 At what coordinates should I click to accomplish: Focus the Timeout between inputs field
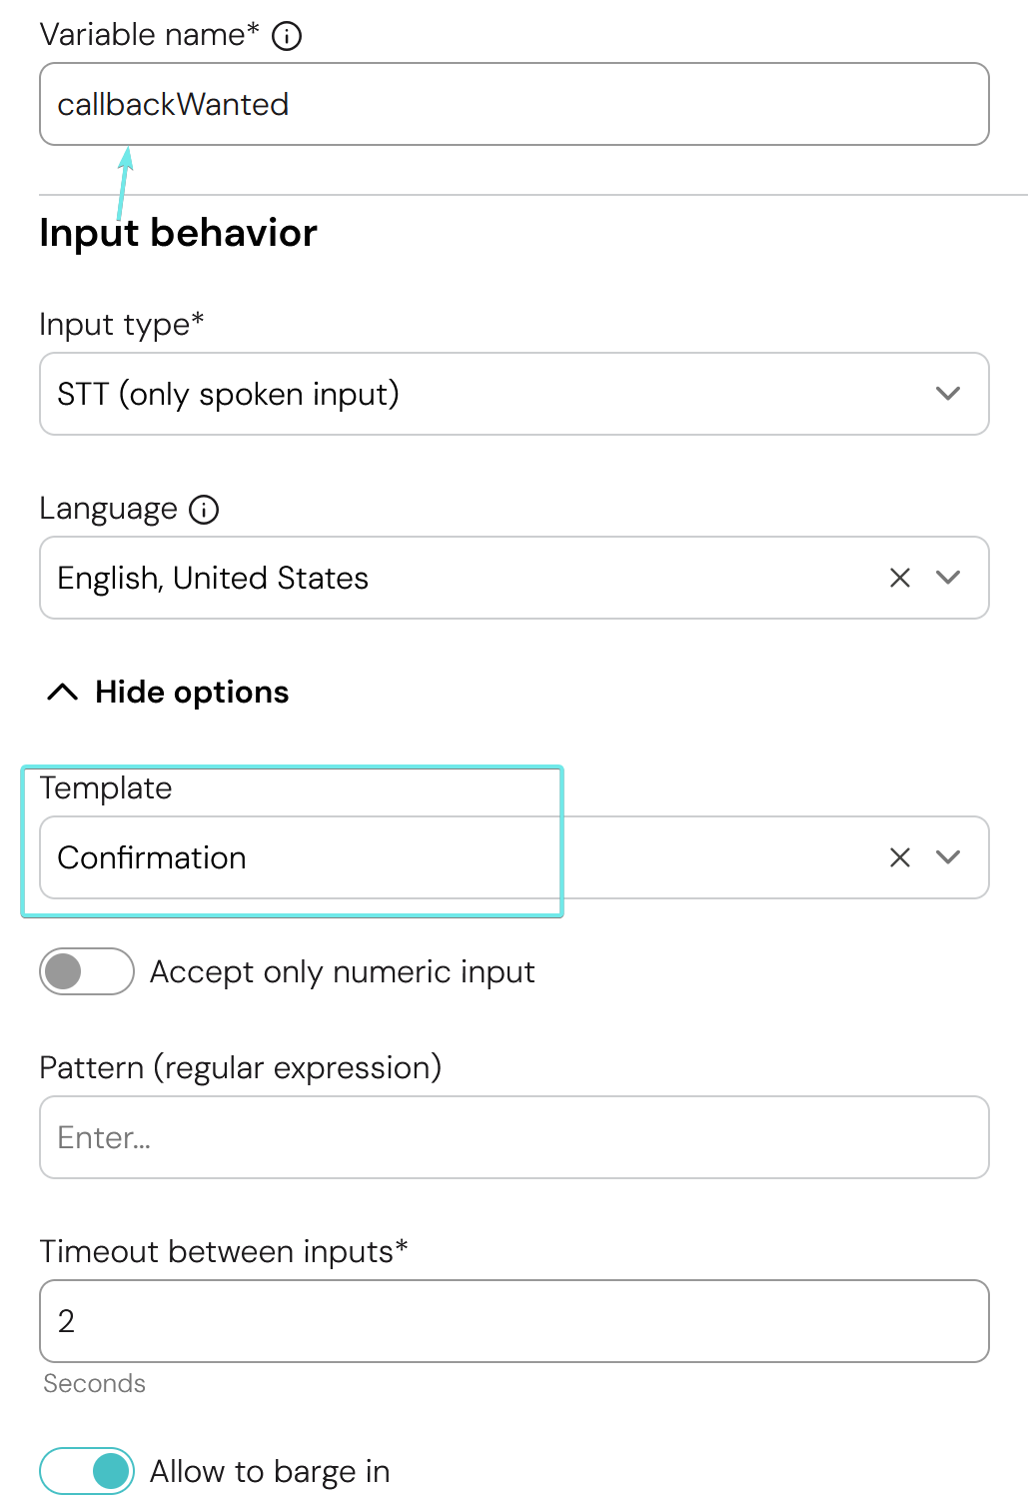[x=514, y=1321]
